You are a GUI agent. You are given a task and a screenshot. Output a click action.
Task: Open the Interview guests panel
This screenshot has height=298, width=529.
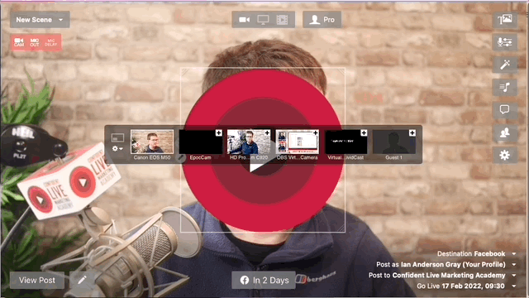(x=505, y=132)
